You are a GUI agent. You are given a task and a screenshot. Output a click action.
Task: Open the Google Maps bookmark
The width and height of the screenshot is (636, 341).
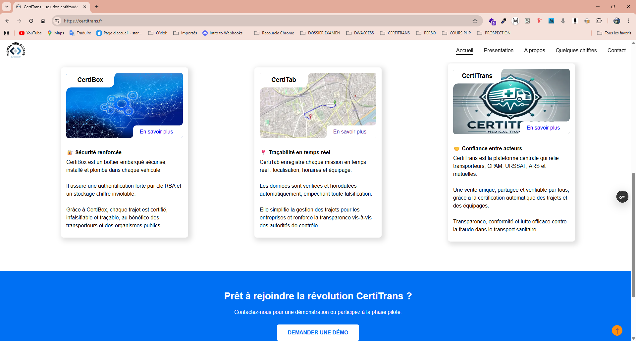56,33
